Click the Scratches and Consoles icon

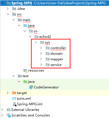9,115
